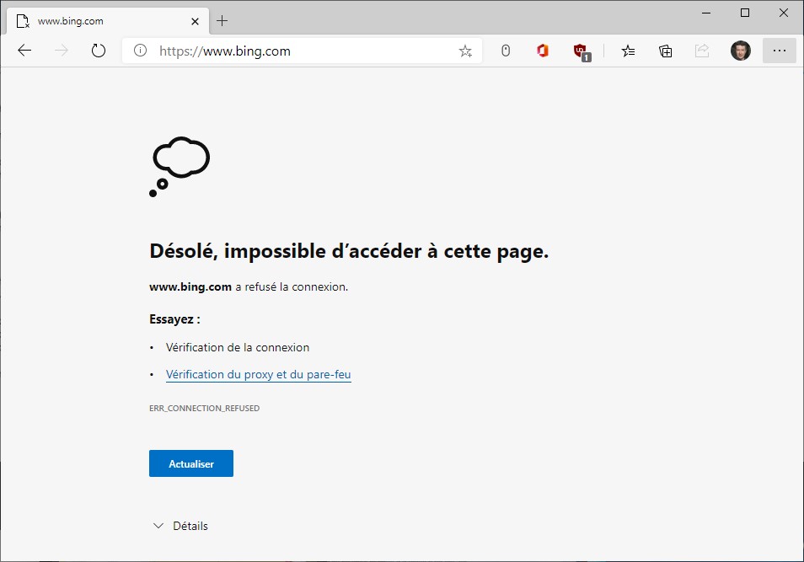Select the www.bing.com tab

click(x=93, y=20)
